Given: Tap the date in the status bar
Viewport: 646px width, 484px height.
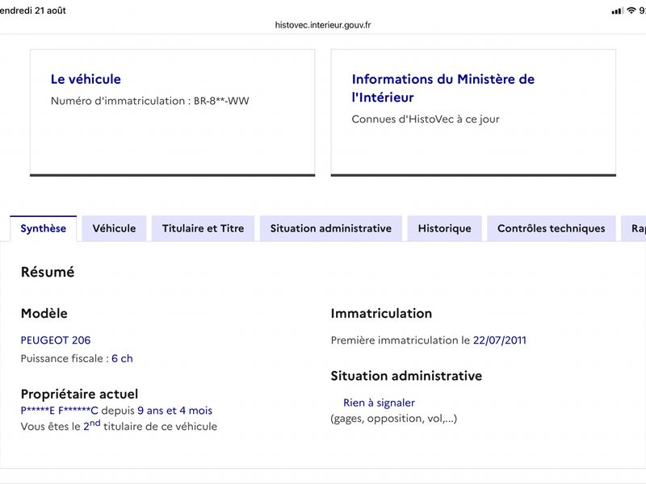Looking at the screenshot, I should pyautogui.click(x=33, y=10).
